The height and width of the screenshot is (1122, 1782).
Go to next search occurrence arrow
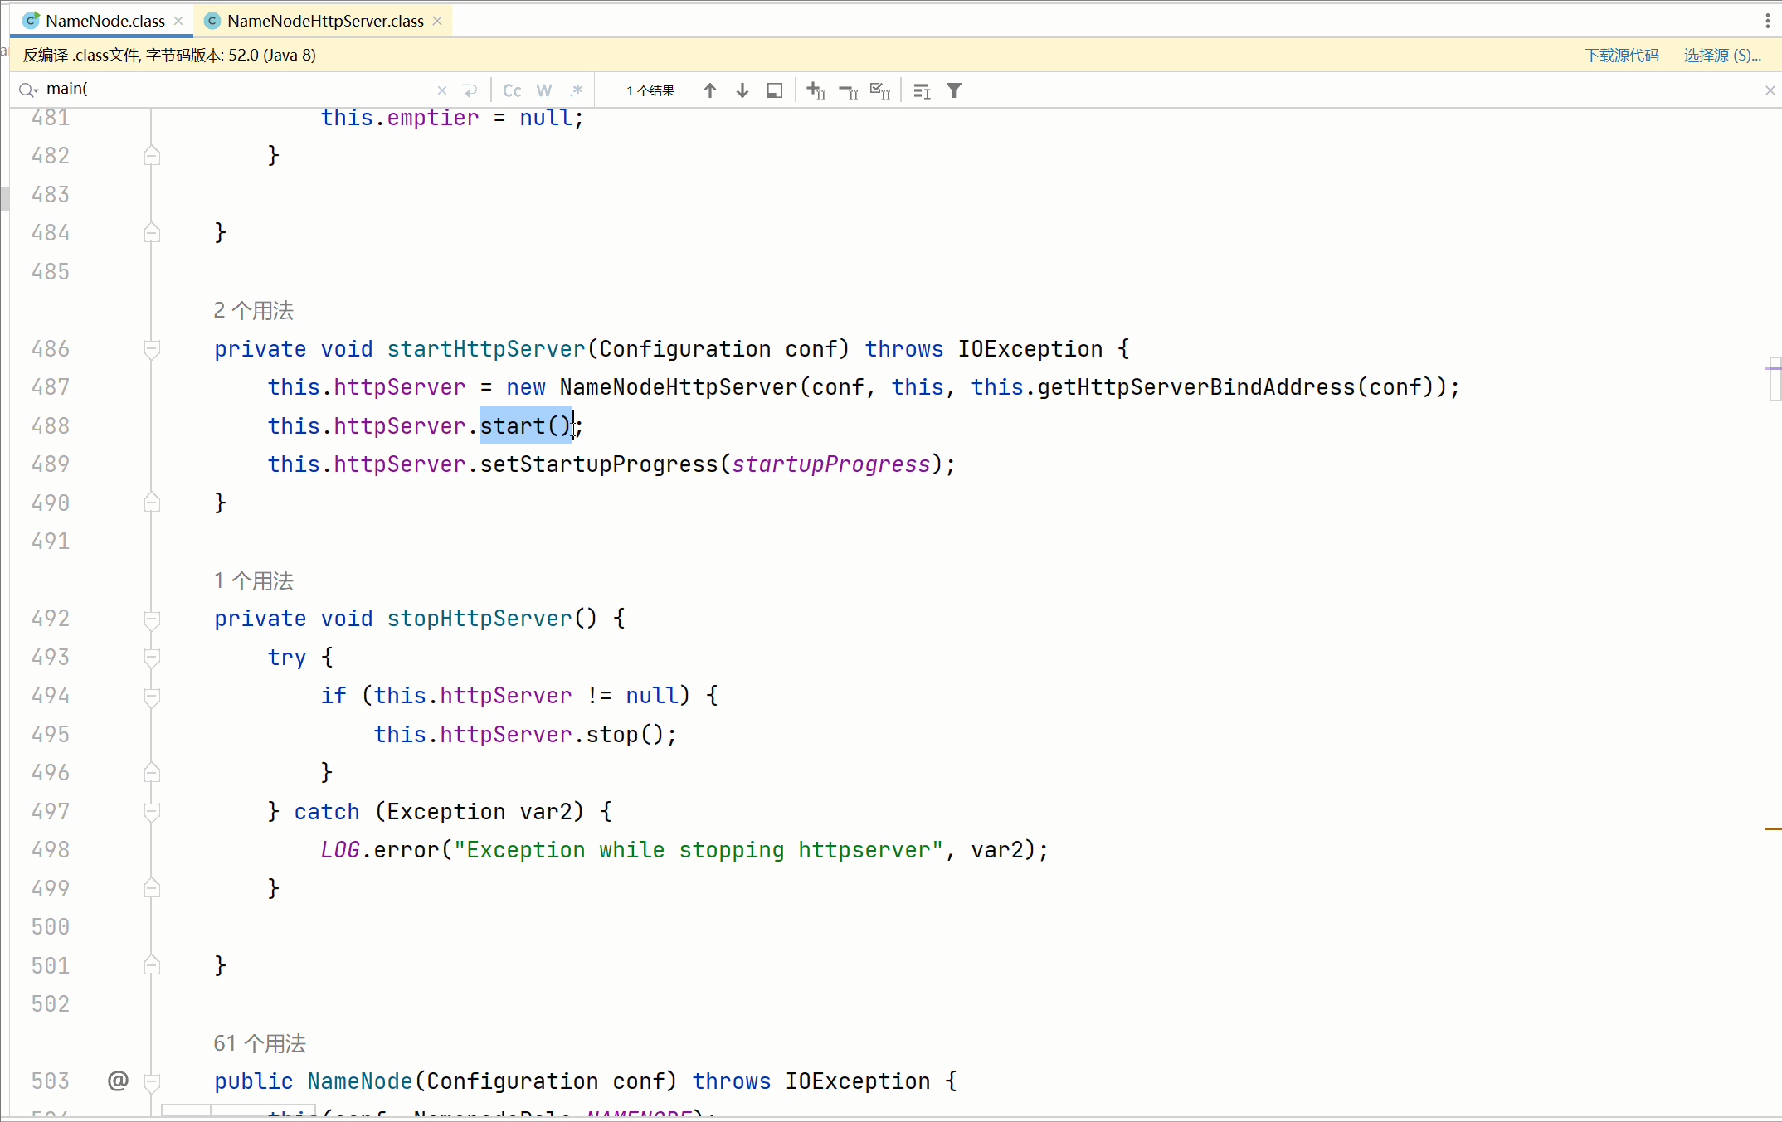point(742,90)
